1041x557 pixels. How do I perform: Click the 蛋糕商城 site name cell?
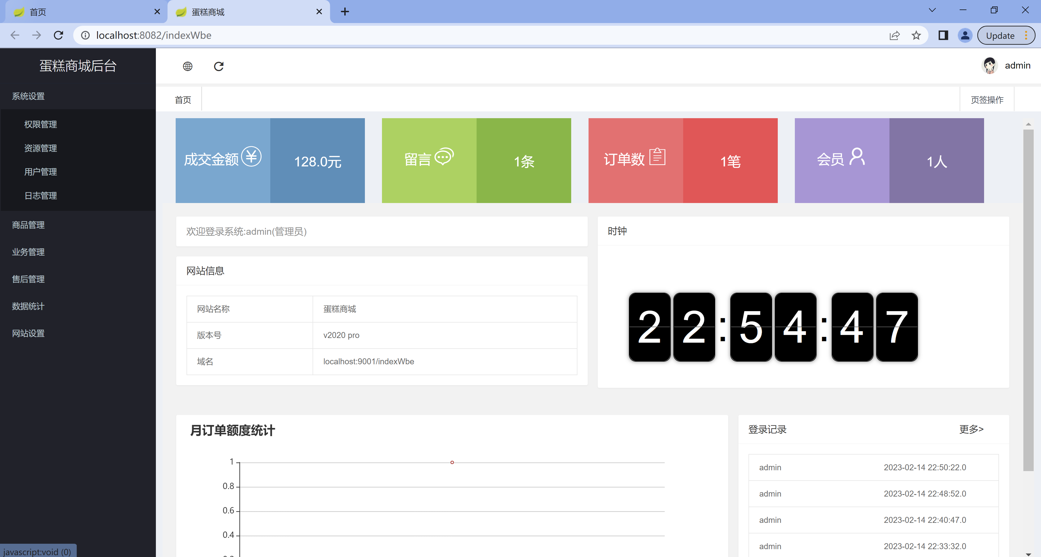pyautogui.click(x=445, y=309)
